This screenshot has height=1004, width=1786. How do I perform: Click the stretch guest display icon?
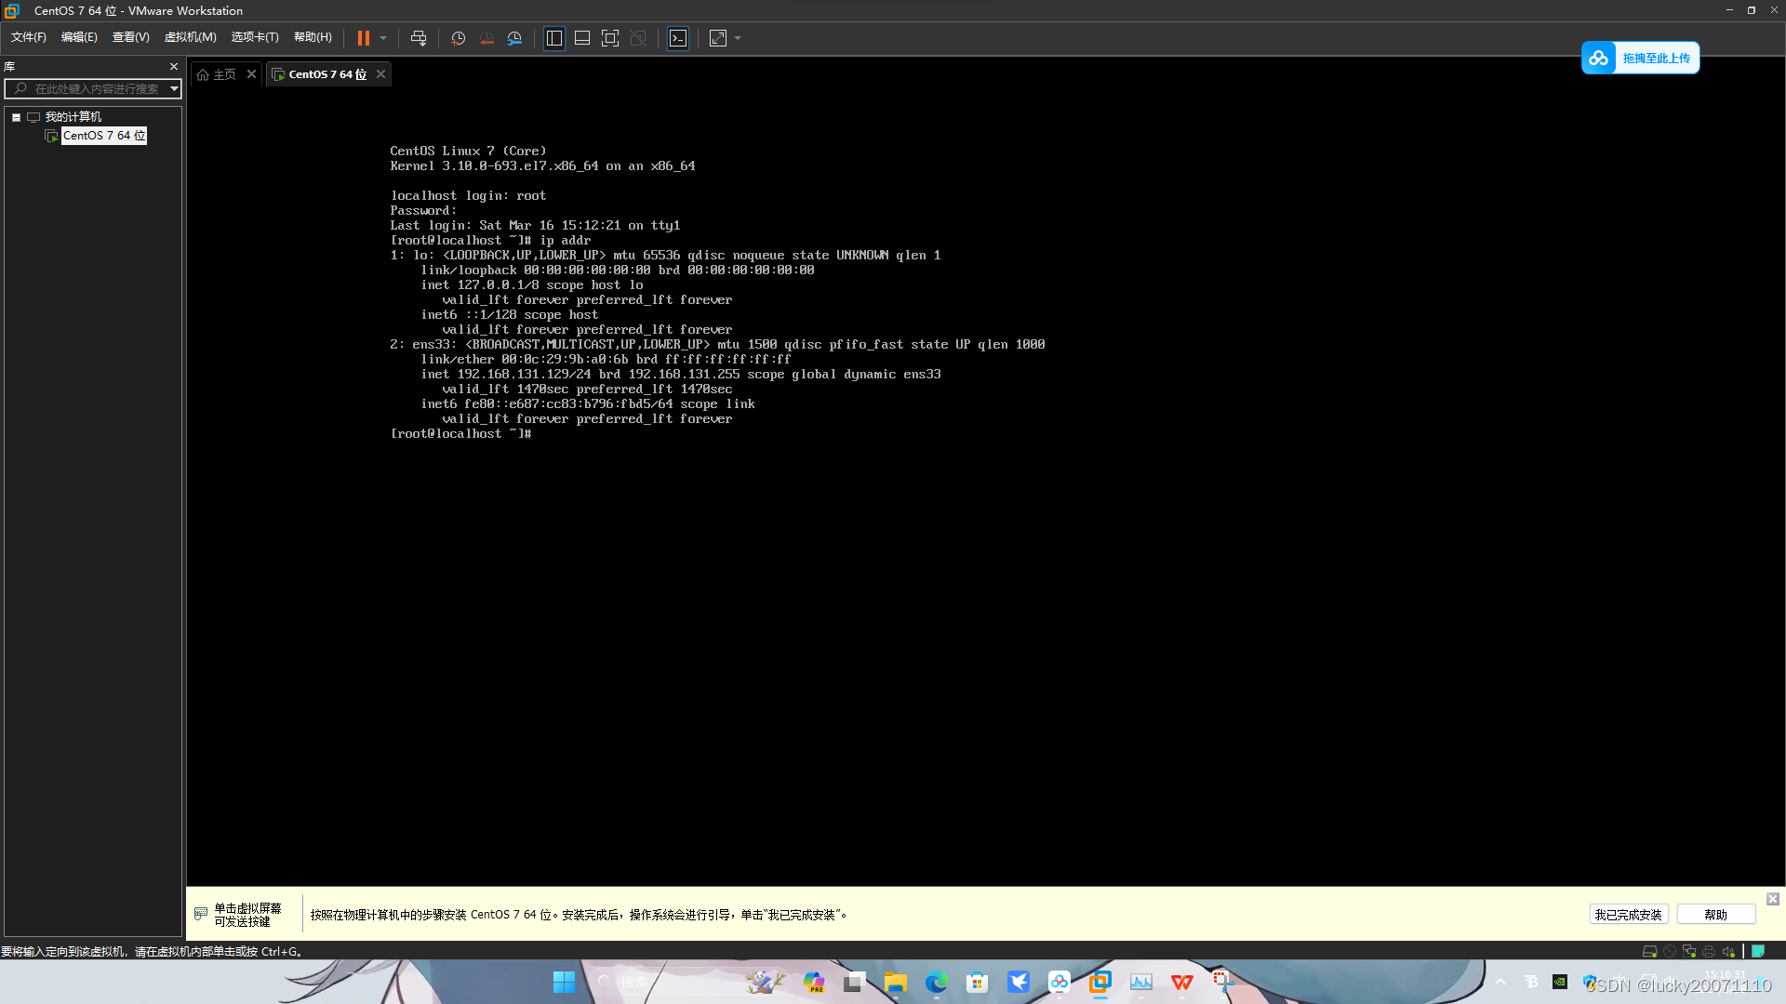pyautogui.click(x=718, y=38)
